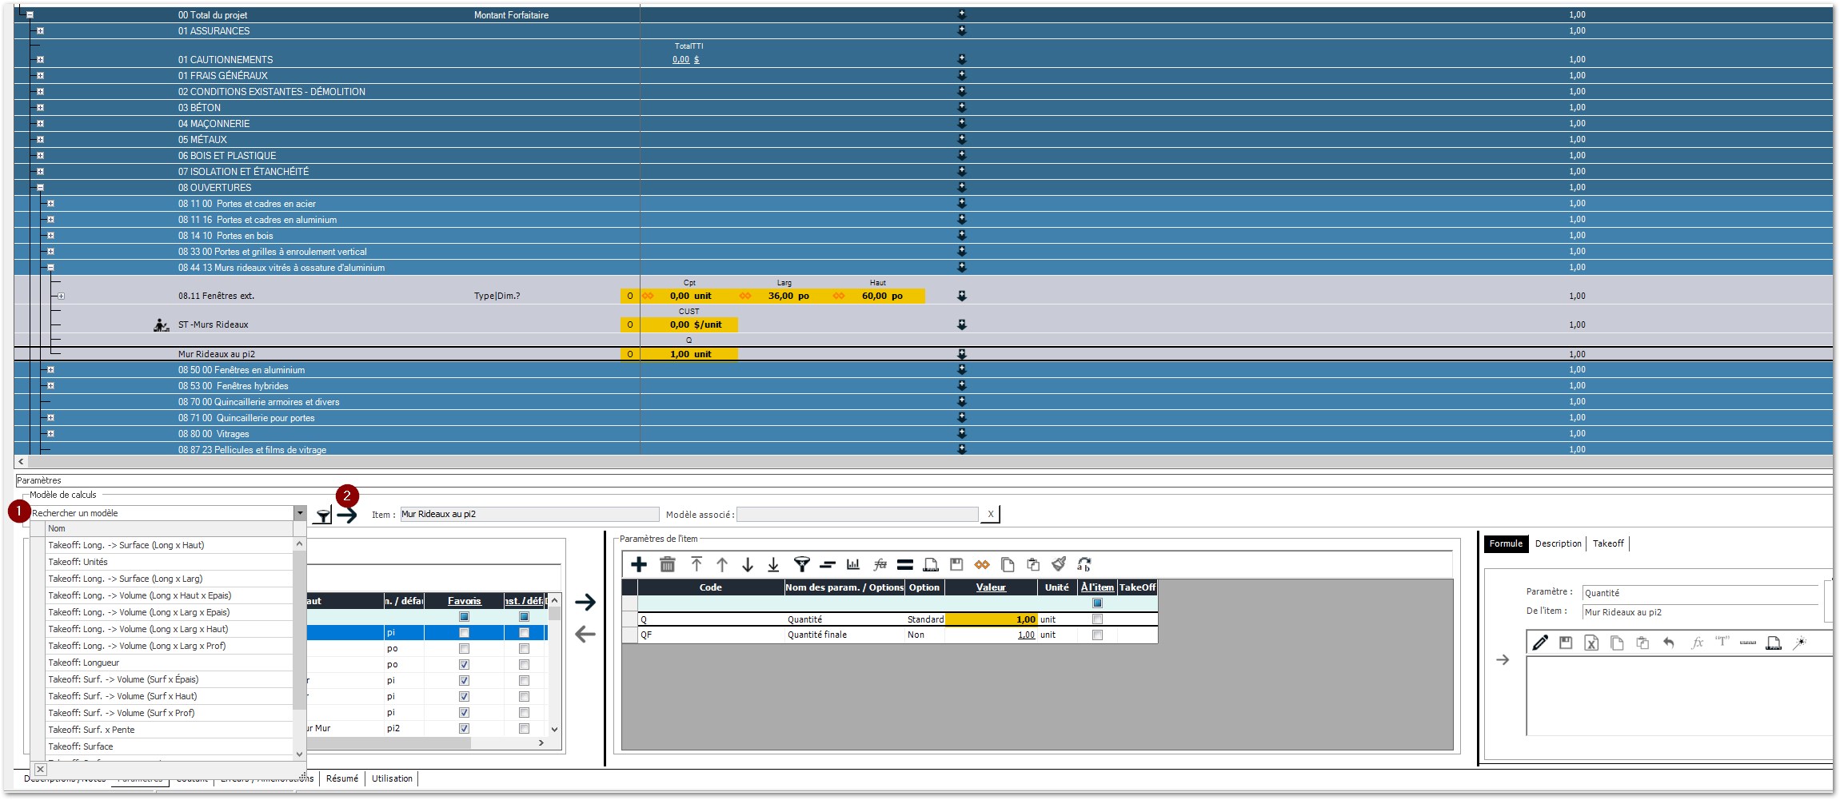
Task: Tick the Favoris checkbox in highlighted pi row
Action: point(464,633)
